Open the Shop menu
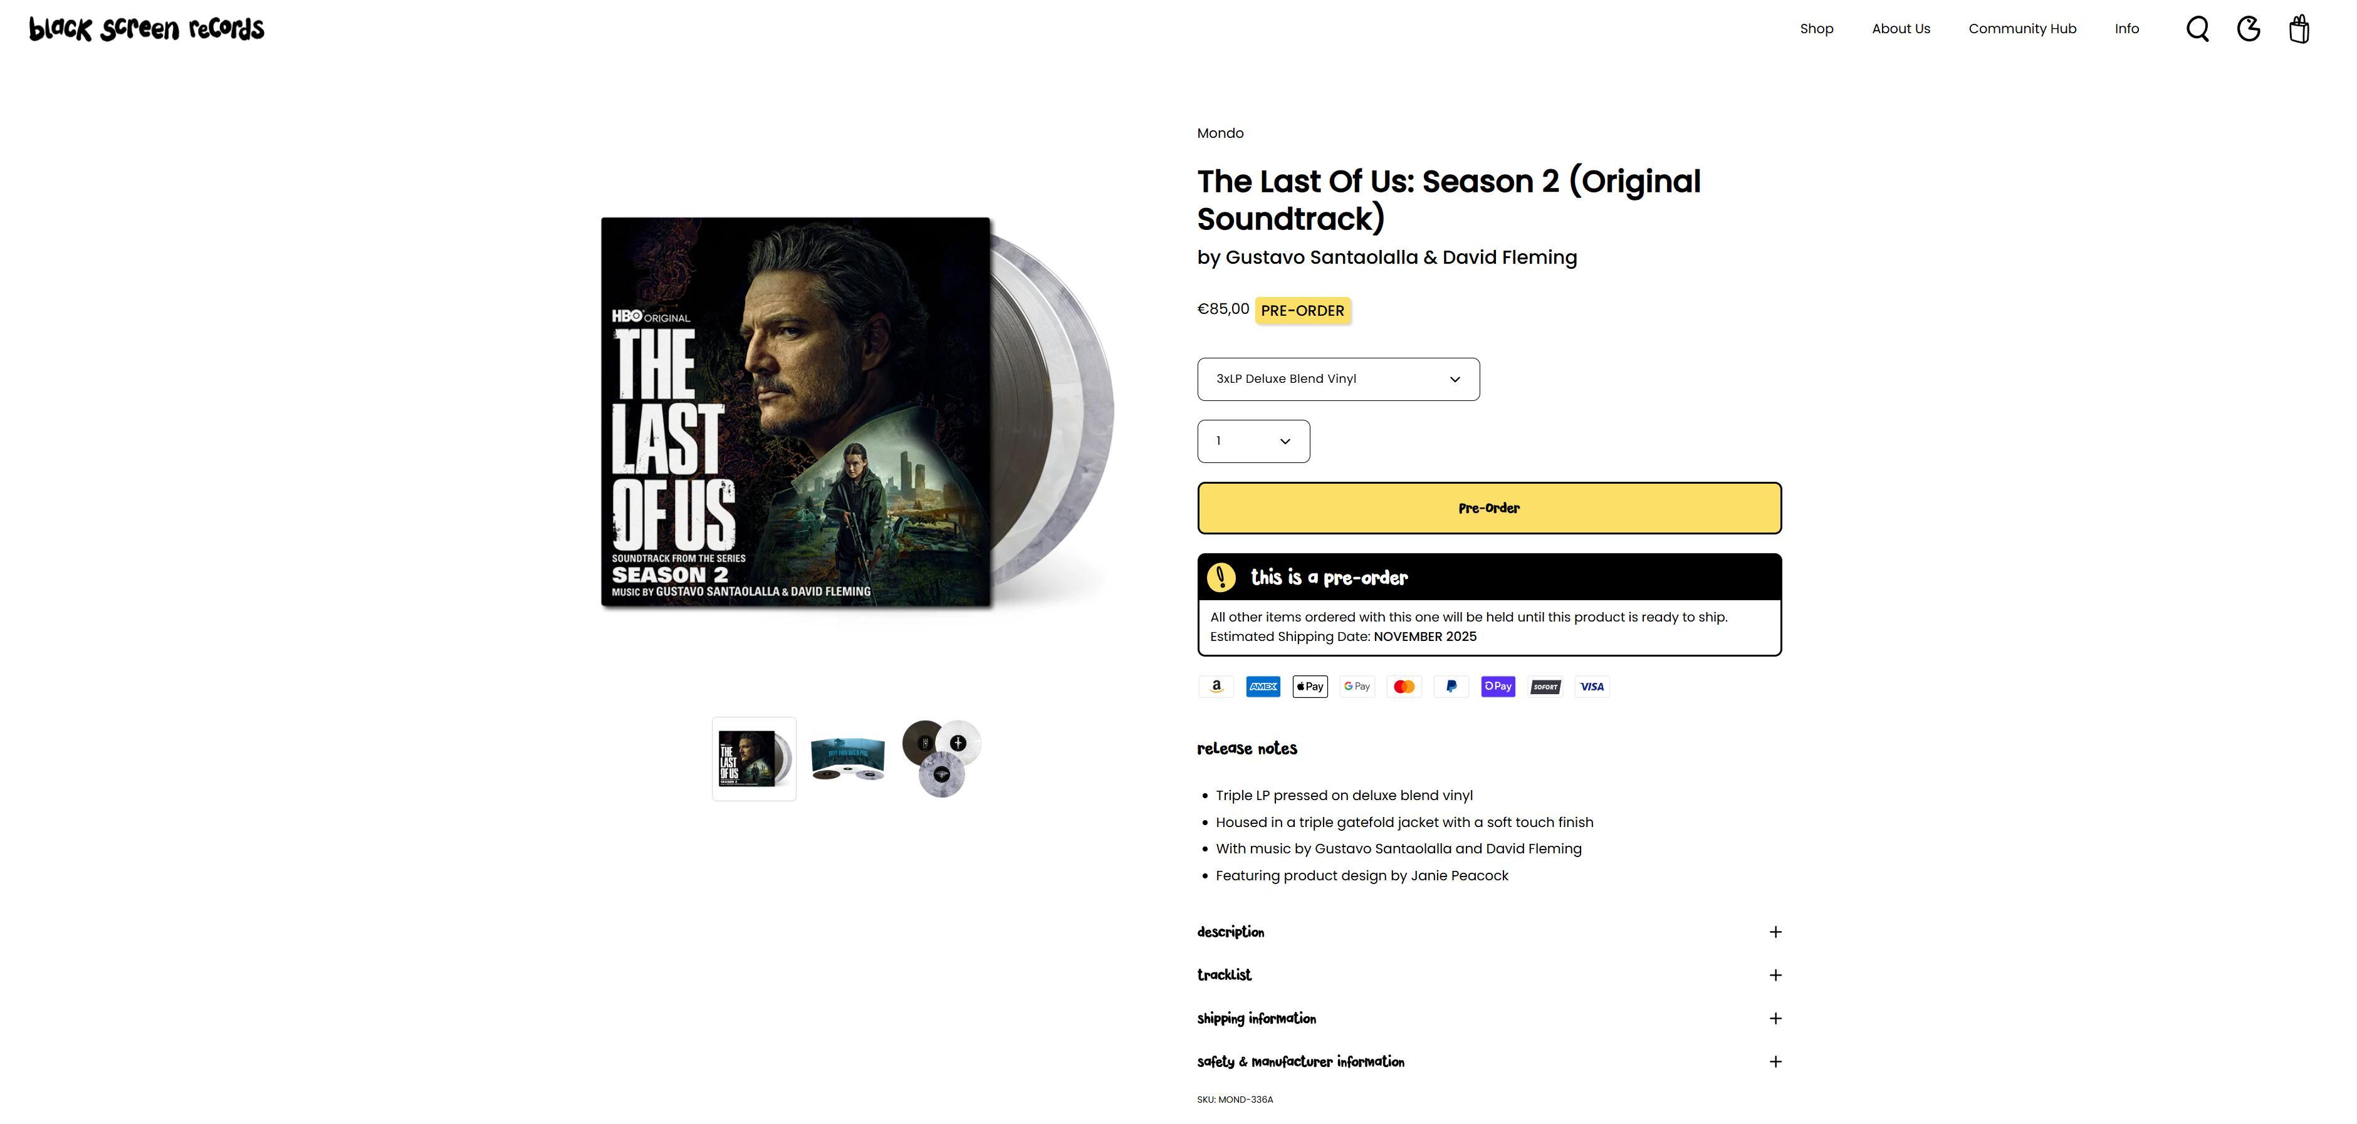Screen dimensions: 2357x1124 tap(1816, 29)
